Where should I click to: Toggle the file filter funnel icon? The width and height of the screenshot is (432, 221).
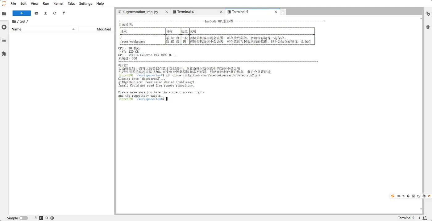[64, 13]
